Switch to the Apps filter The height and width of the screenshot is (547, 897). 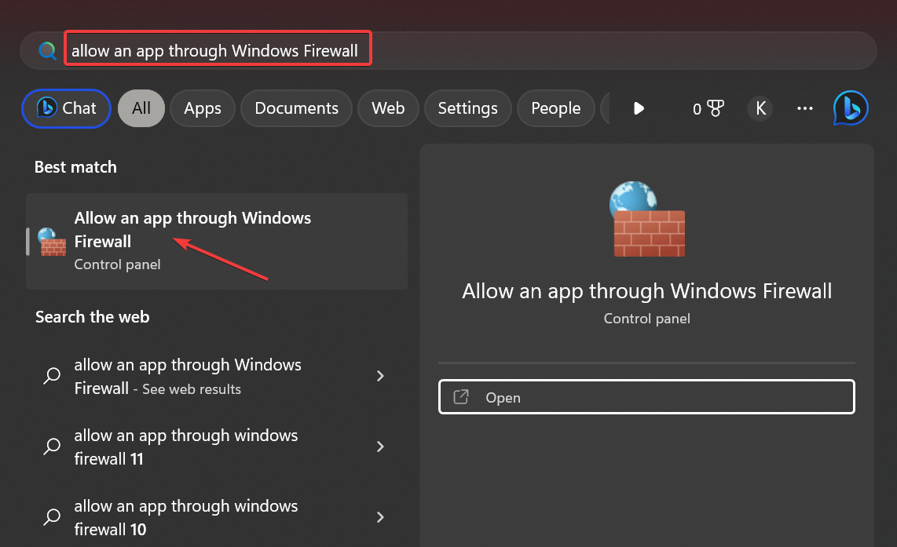[203, 108]
